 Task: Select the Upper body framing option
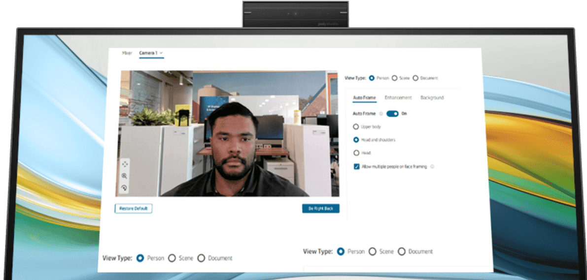[x=357, y=127]
